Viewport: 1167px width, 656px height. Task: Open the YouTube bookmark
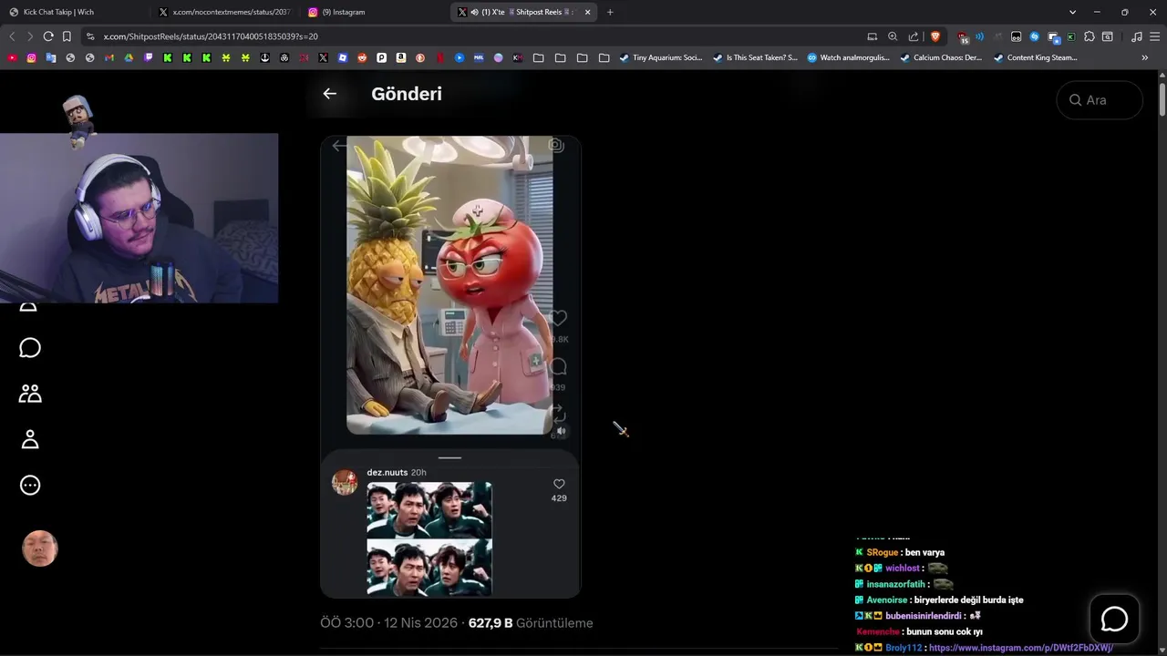[12, 57]
